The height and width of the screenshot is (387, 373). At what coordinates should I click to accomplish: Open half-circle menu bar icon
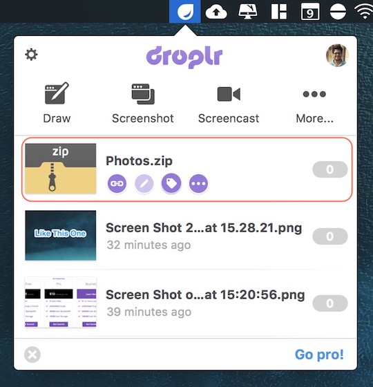pos(338,11)
